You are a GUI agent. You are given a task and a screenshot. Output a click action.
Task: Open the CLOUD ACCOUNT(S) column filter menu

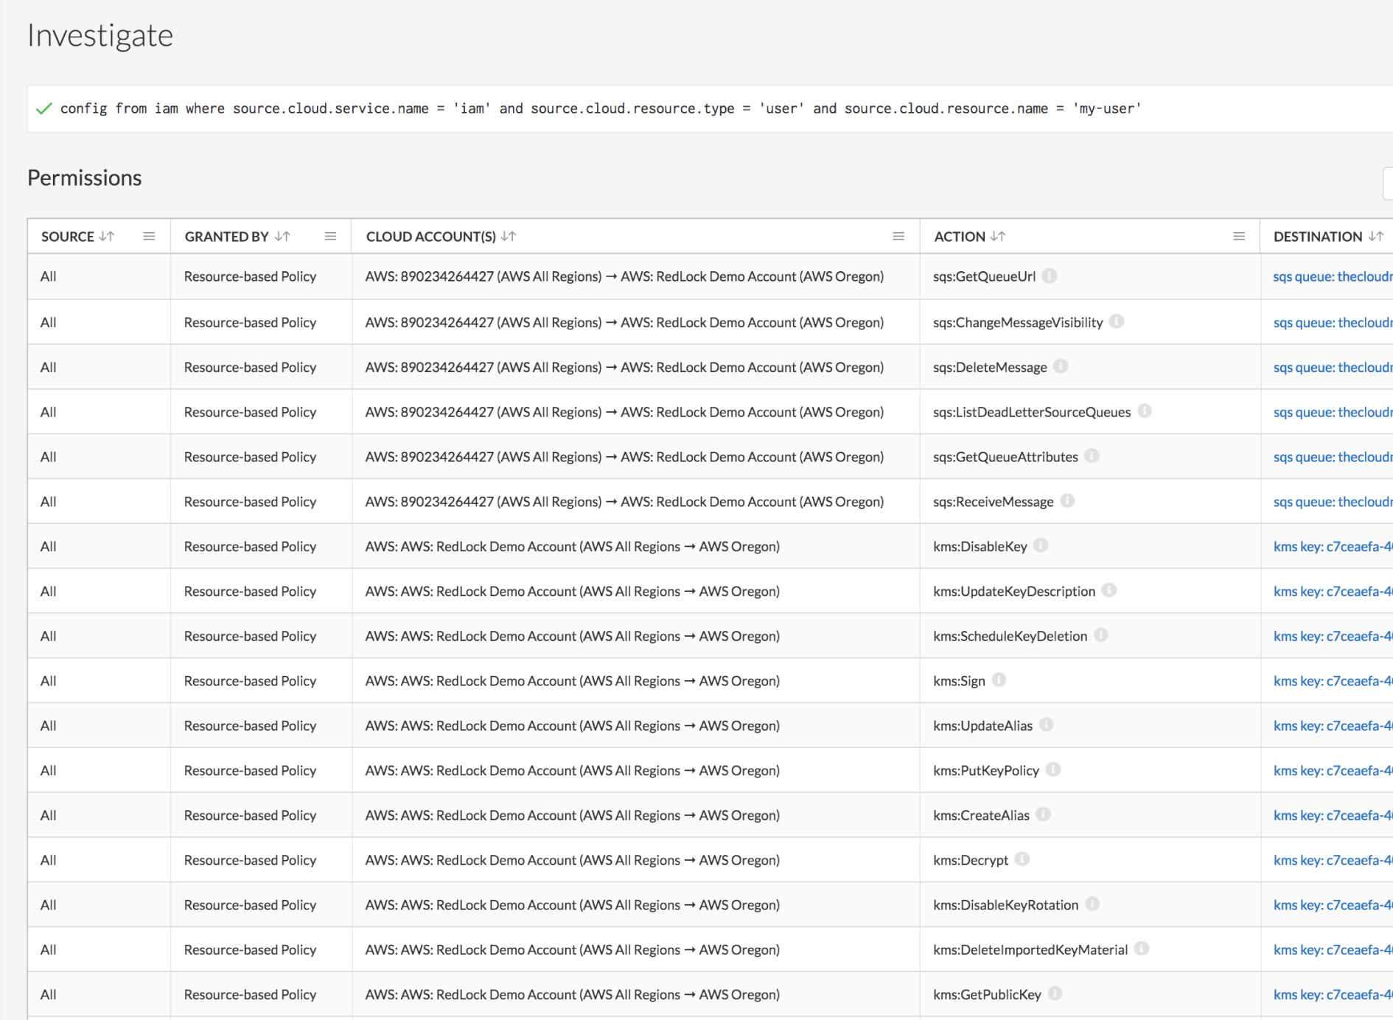coord(898,236)
